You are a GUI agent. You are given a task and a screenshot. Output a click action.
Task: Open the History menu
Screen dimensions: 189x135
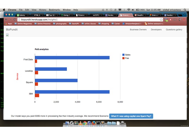42,10
